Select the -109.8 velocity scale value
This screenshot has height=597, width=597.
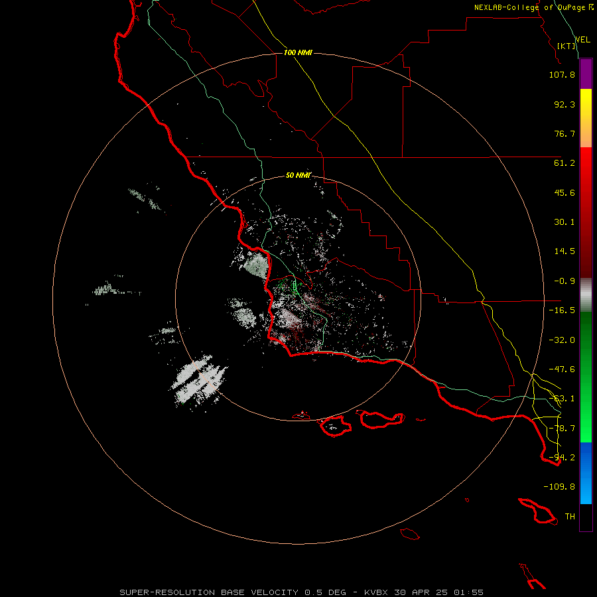click(x=559, y=487)
